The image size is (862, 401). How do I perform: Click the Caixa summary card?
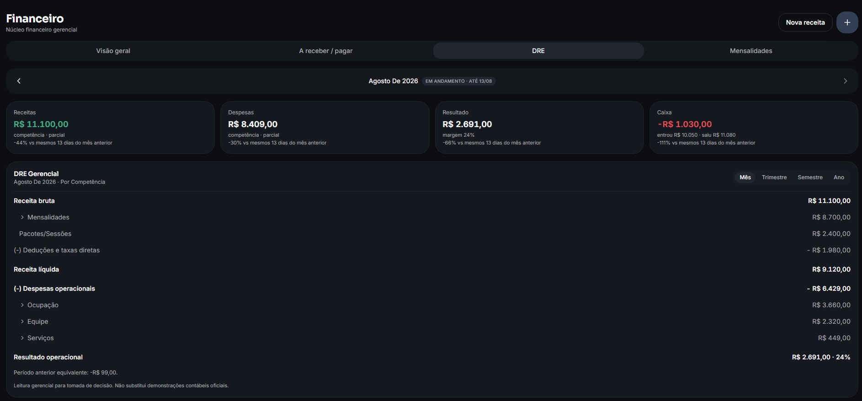[x=754, y=128]
